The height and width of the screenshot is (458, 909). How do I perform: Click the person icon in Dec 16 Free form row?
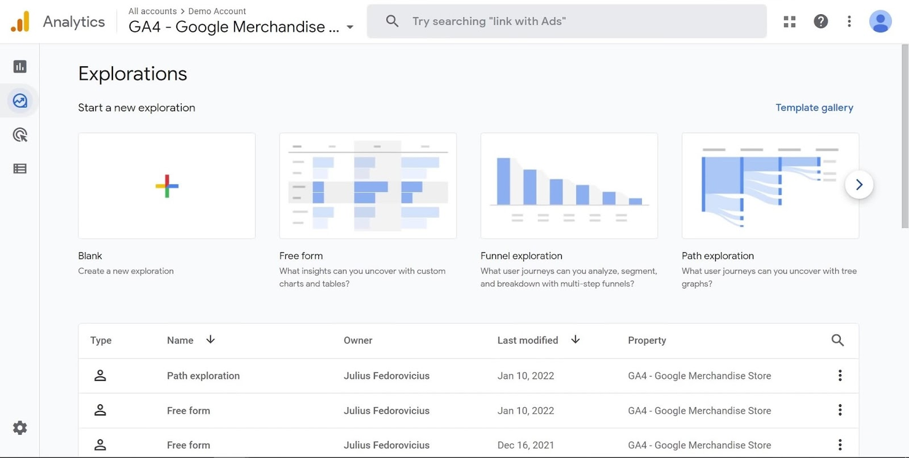(100, 445)
